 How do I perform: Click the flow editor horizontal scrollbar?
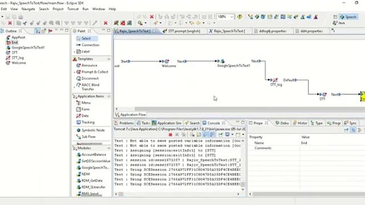click(x=249, y=109)
